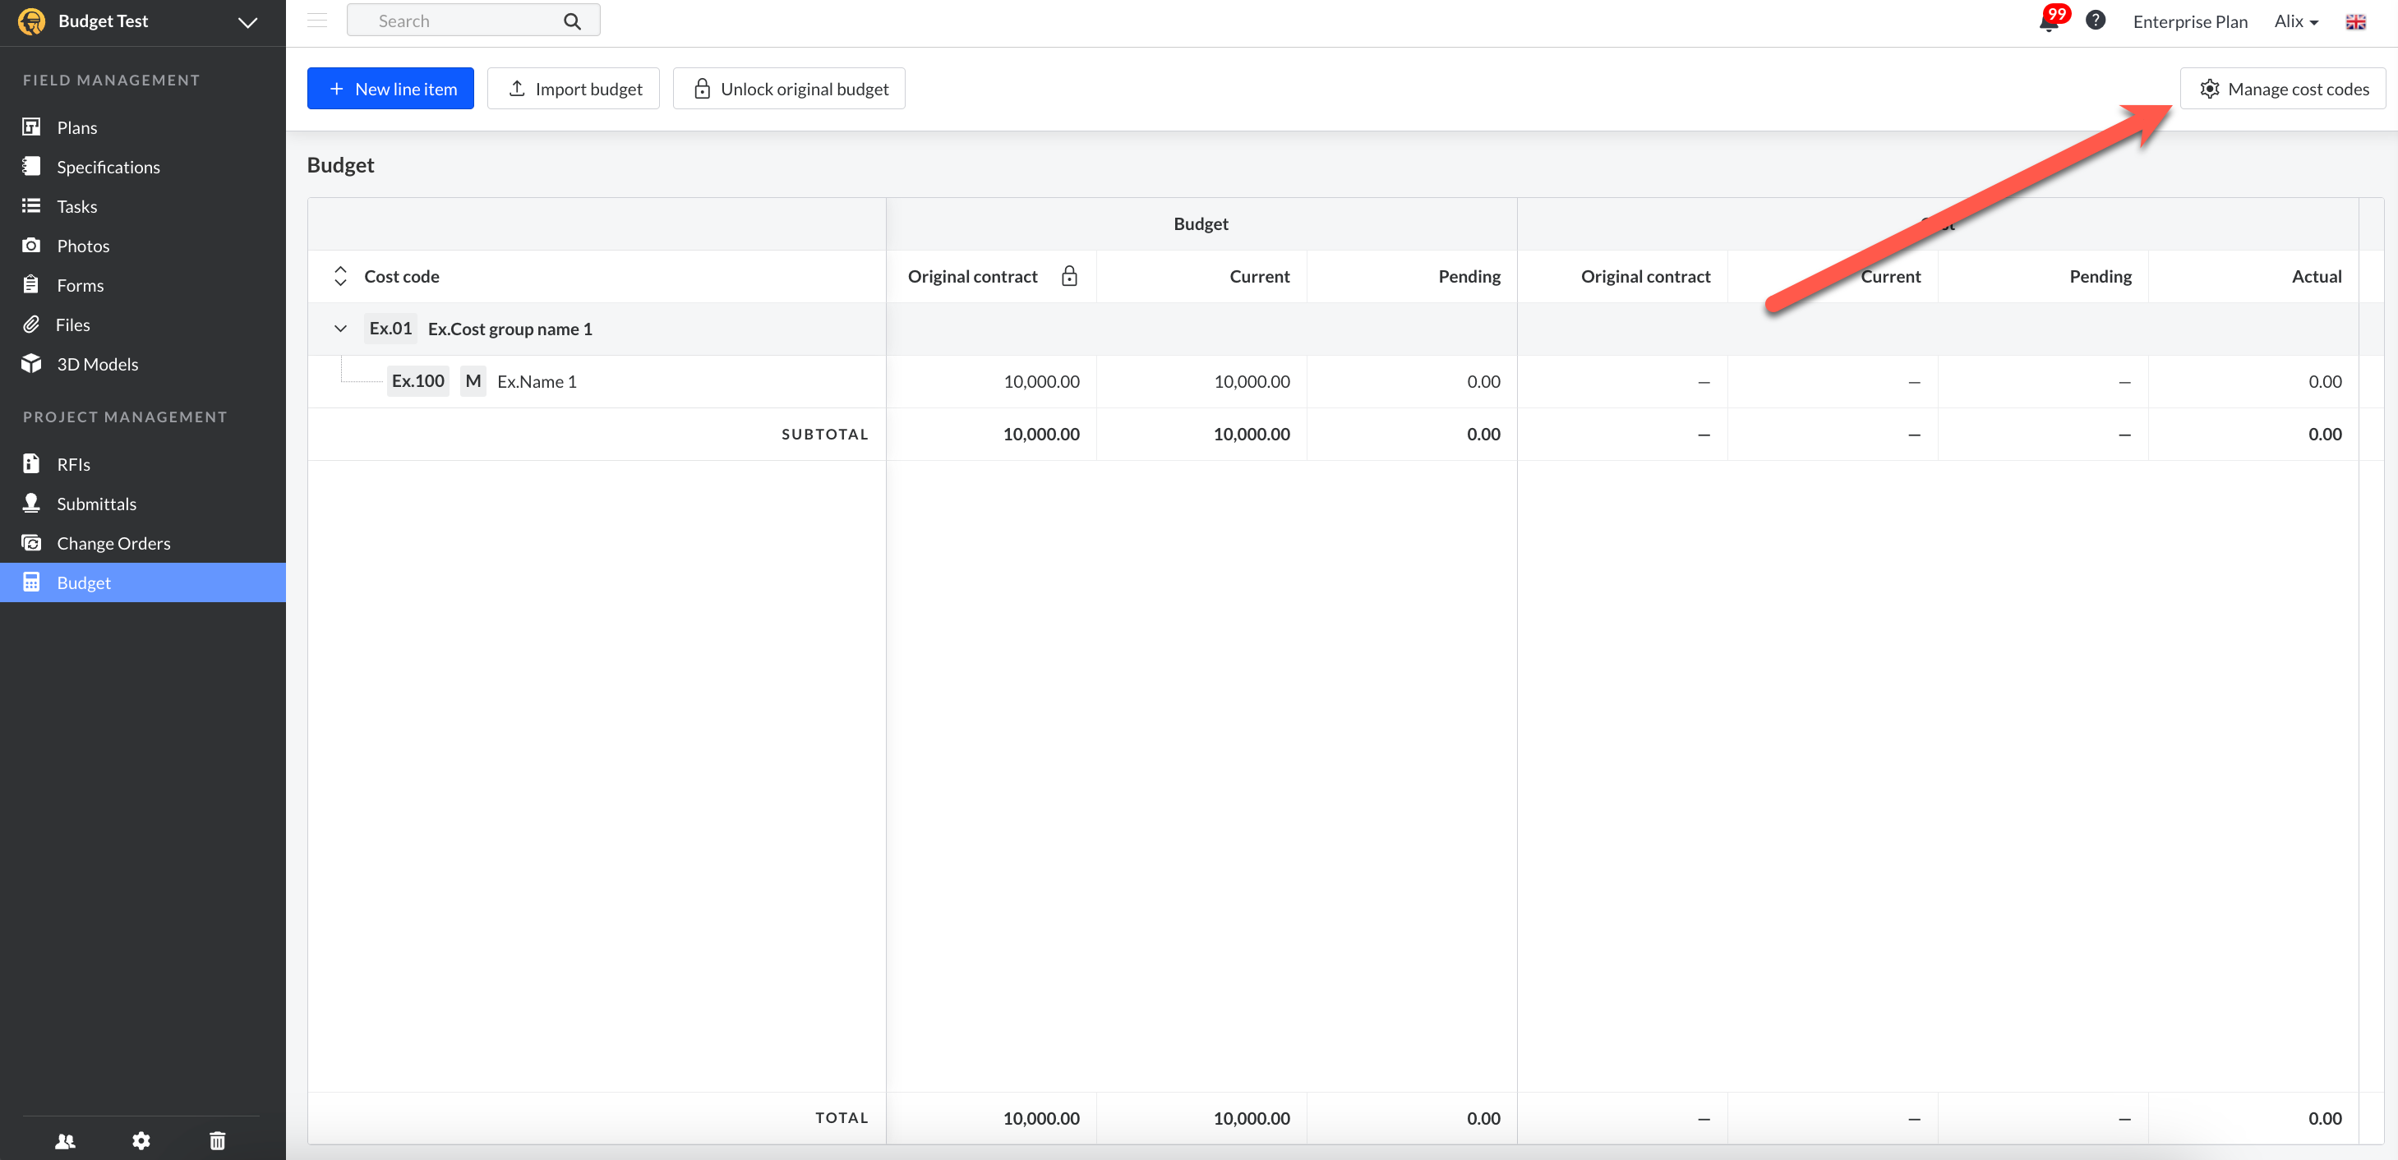Viewport: 2398px width, 1160px height.
Task: Click the notifications bell icon
Action: tap(2049, 22)
